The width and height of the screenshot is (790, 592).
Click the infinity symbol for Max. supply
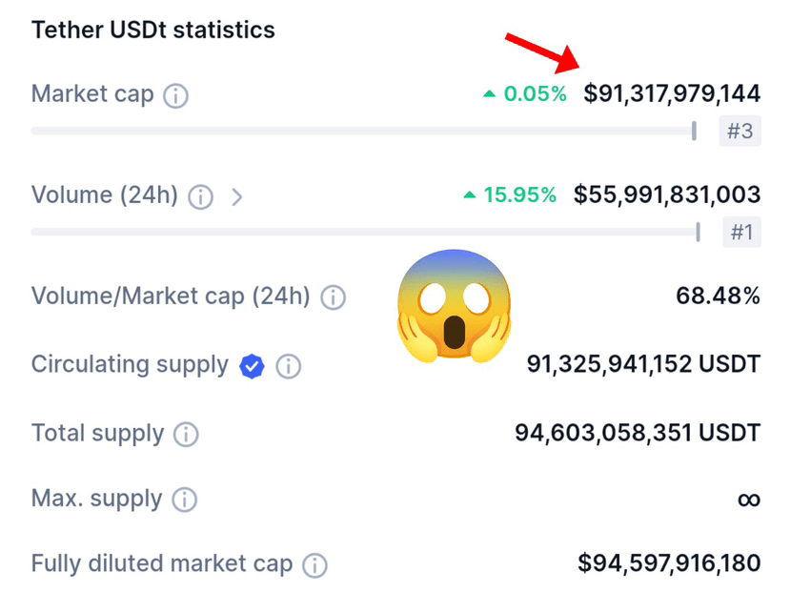click(749, 500)
